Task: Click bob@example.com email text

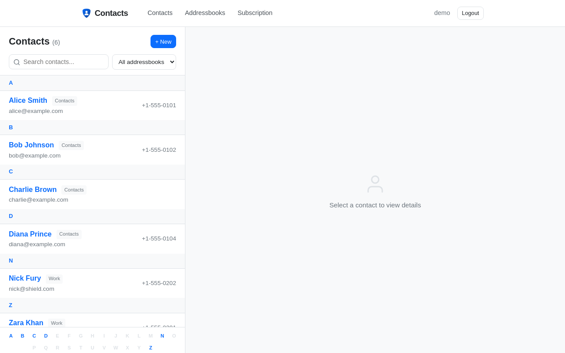Action: pyautogui.click(x=34, y=156)
